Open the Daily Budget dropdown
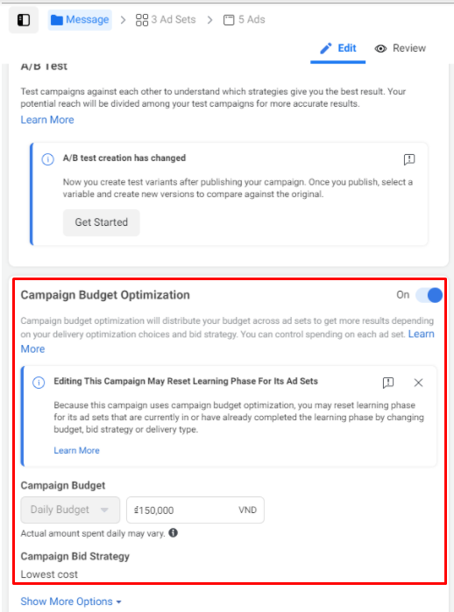 tap(70, 510)
